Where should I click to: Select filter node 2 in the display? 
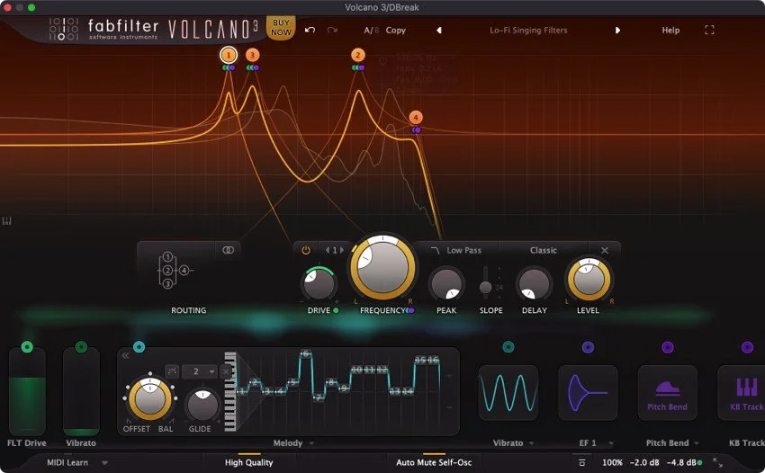[357, 55]
